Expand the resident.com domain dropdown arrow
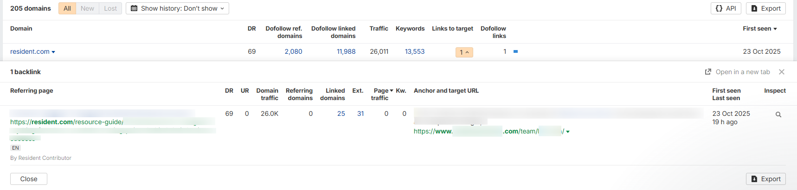This screenshot has width=797, height=190. [x=53, y=52]
